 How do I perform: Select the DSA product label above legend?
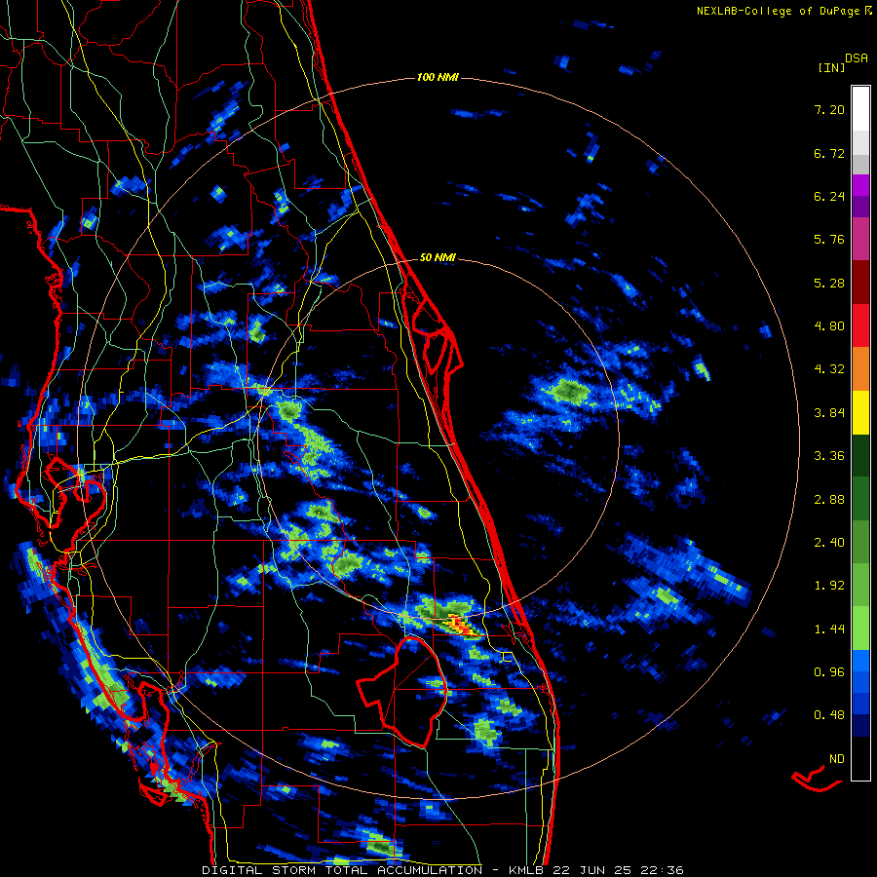tap(857, 57)
